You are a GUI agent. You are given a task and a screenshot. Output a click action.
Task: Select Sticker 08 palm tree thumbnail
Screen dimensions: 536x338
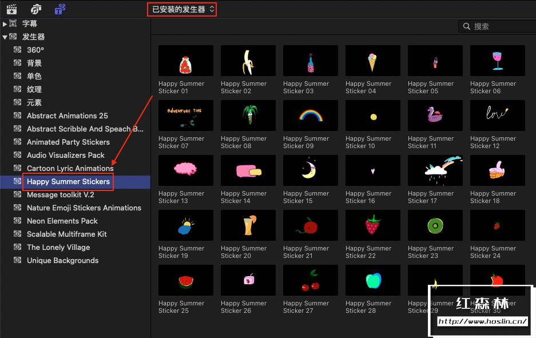(248, 116)
